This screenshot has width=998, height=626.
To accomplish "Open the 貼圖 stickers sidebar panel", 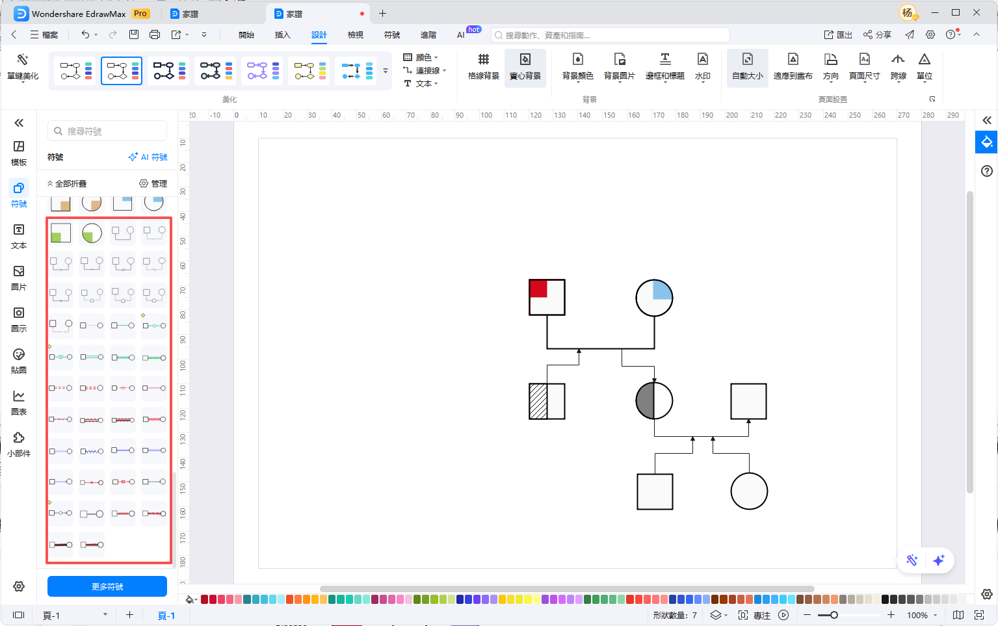I will (x=19, y=361).
